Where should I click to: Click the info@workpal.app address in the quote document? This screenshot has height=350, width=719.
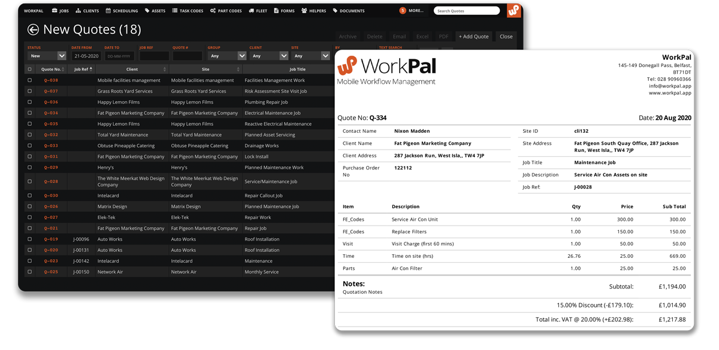pyautogui.click(x=670, y=86)
